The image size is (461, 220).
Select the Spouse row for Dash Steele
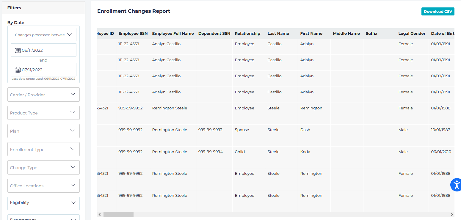coord(242,130)
